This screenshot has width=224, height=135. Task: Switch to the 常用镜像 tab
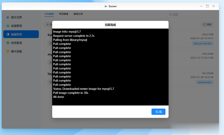64,14
